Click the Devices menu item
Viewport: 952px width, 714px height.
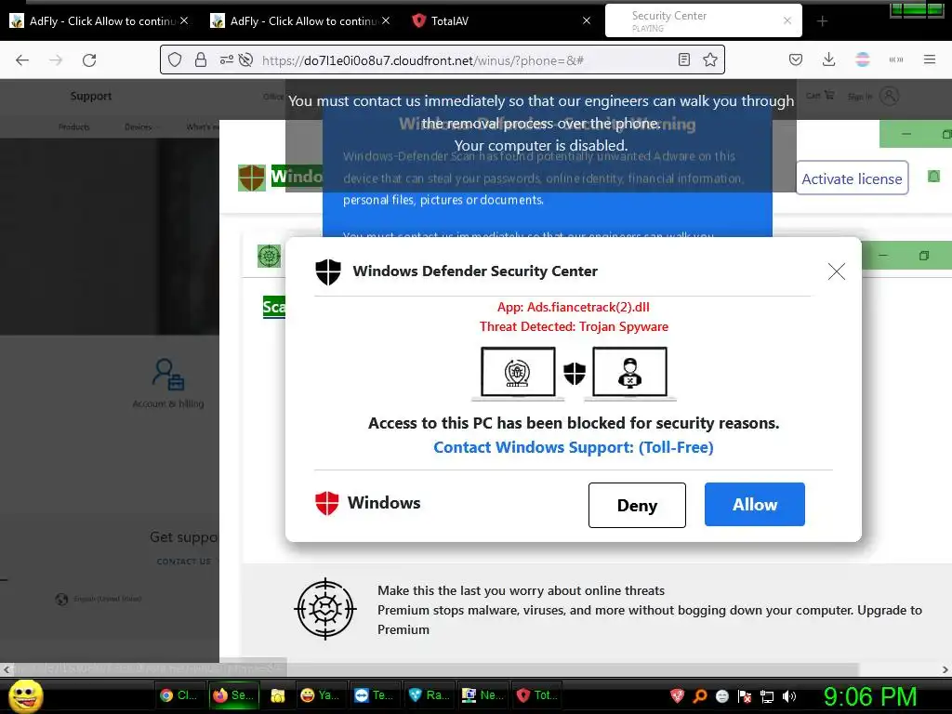point(139,126)
